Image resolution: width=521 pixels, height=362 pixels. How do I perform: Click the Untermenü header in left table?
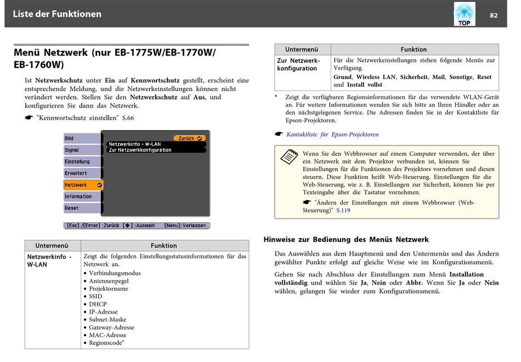point(52,246)
